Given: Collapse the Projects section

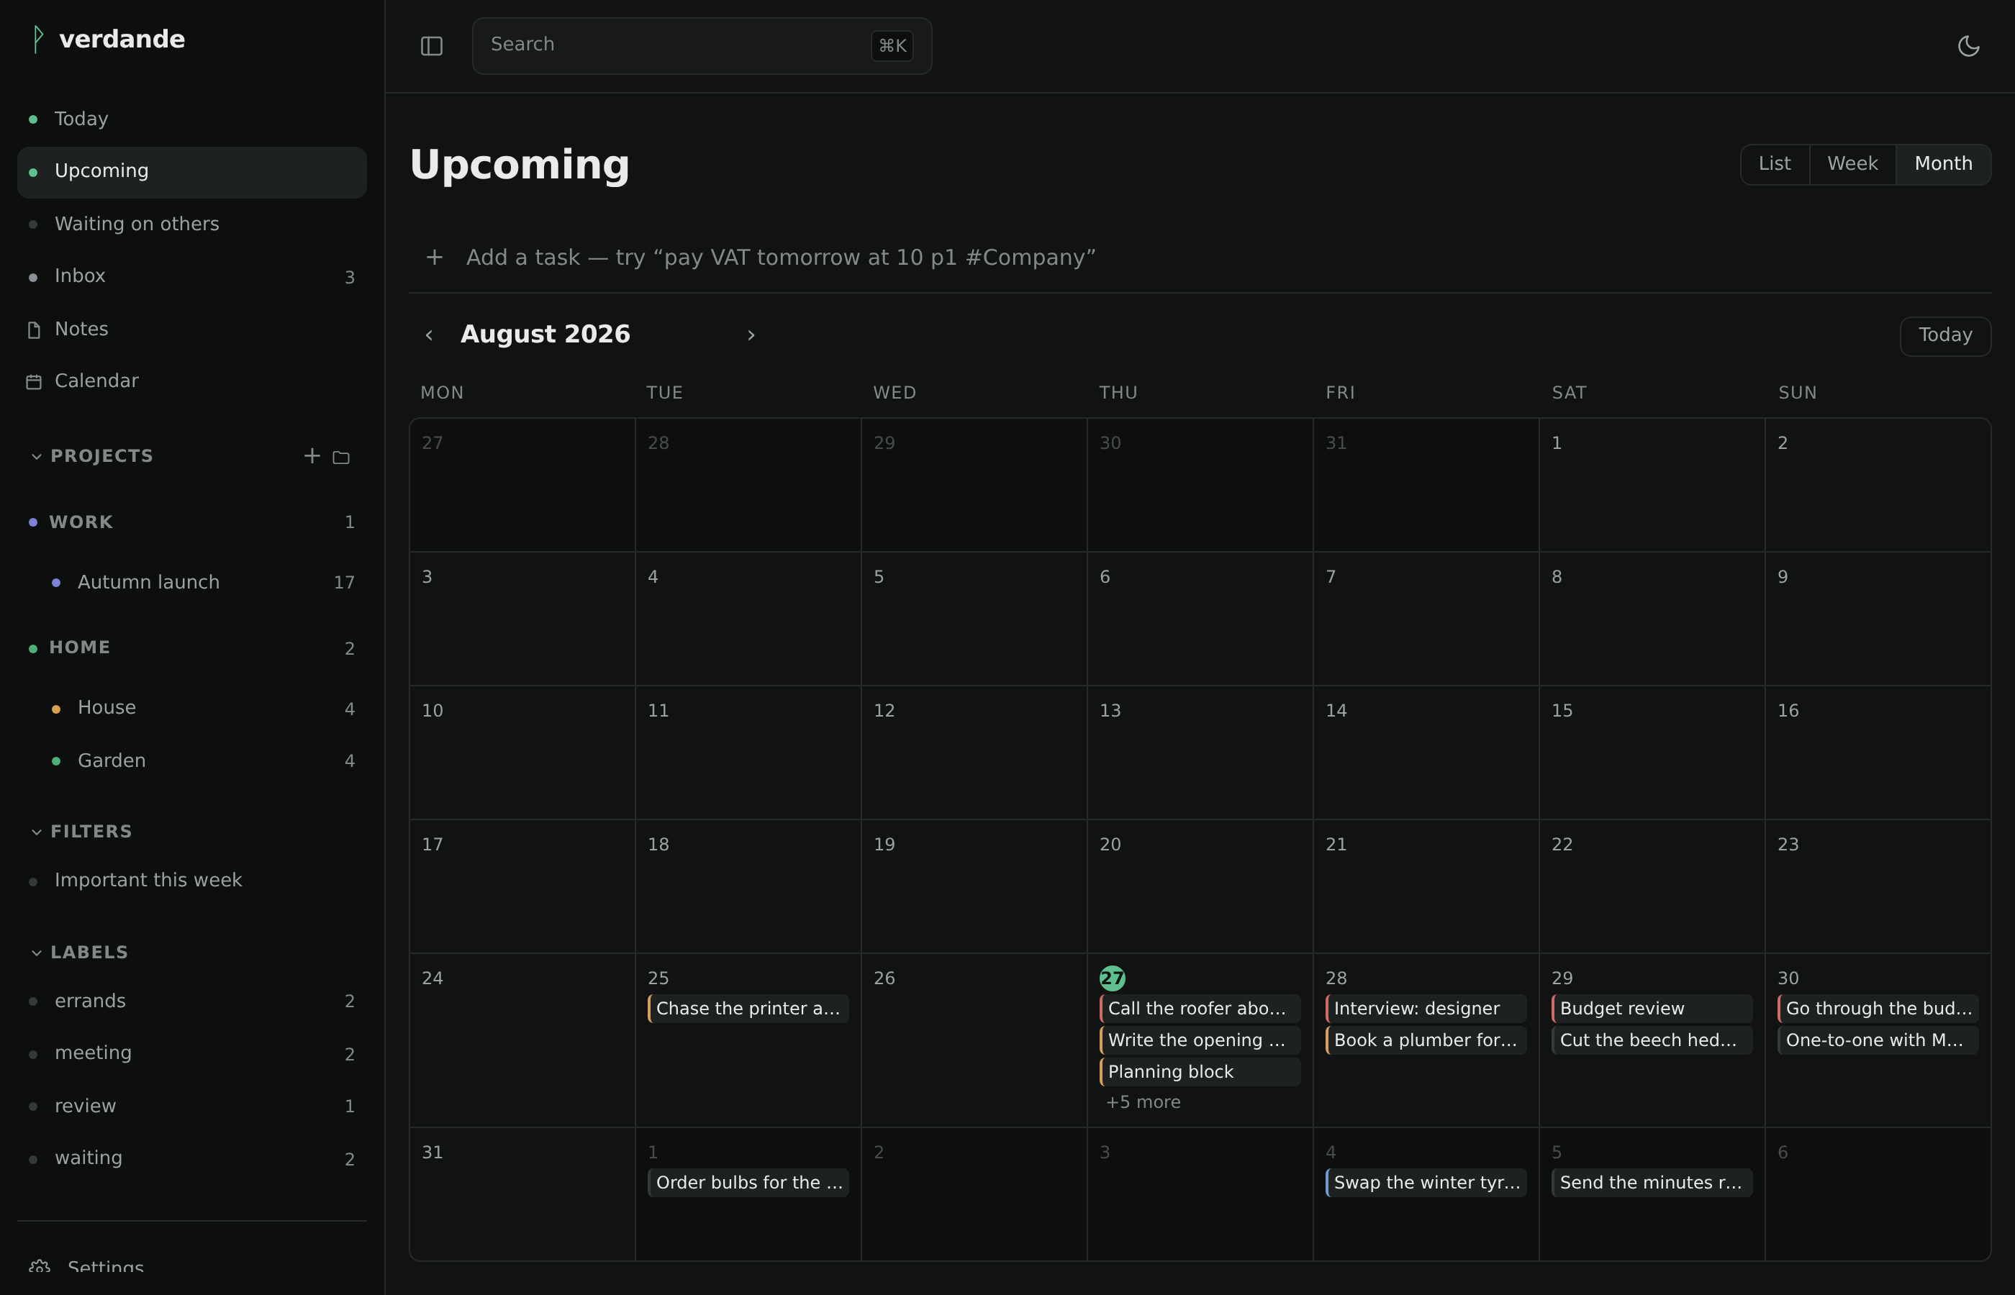Looking at the screenshot, I should coord(94,456).
